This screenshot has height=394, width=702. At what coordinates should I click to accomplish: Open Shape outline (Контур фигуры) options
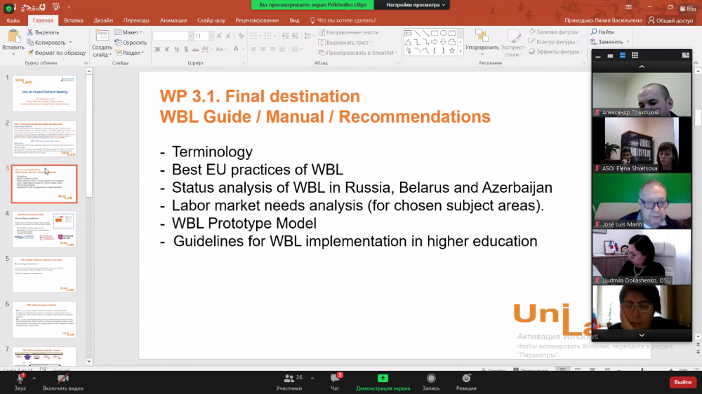553,41
